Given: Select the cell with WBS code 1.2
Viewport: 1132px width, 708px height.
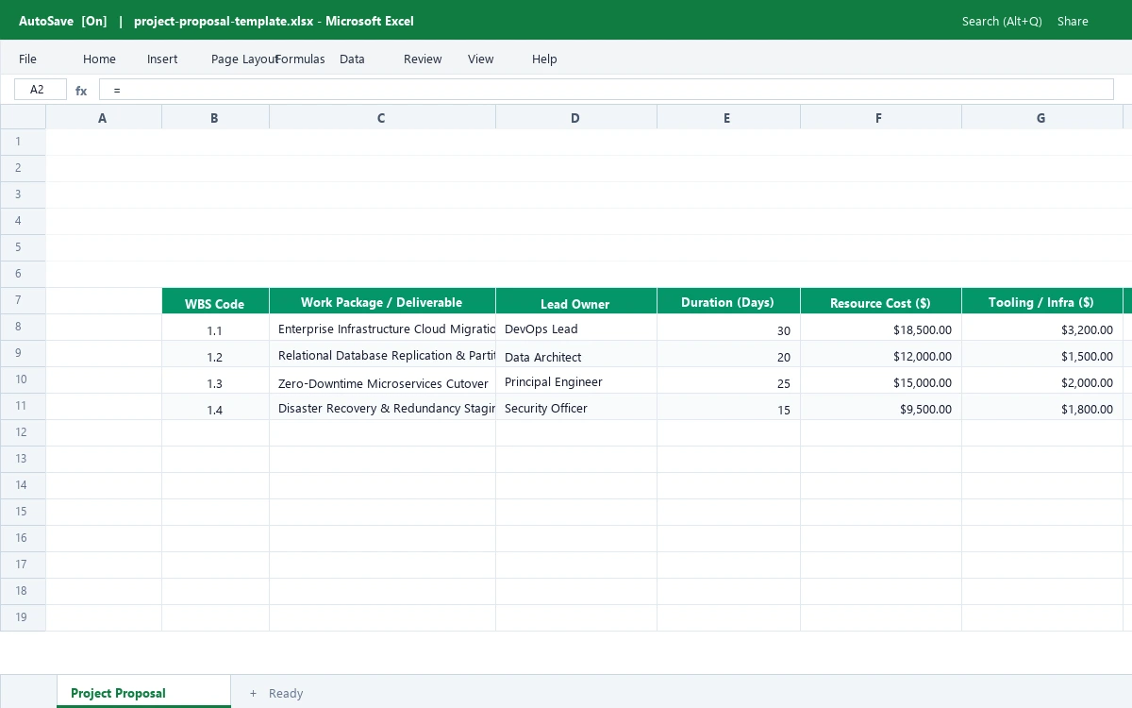Looking at the screenshot, I should coord(215,354).
